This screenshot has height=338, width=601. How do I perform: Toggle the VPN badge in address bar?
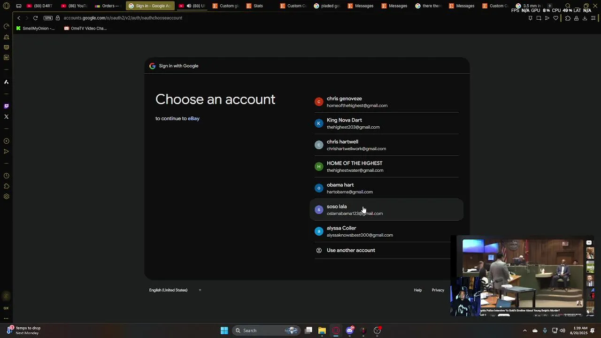point(48,18)
